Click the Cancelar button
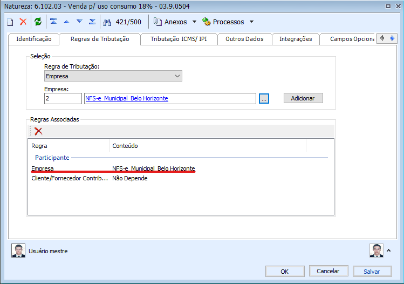 [x=328, y=271]
